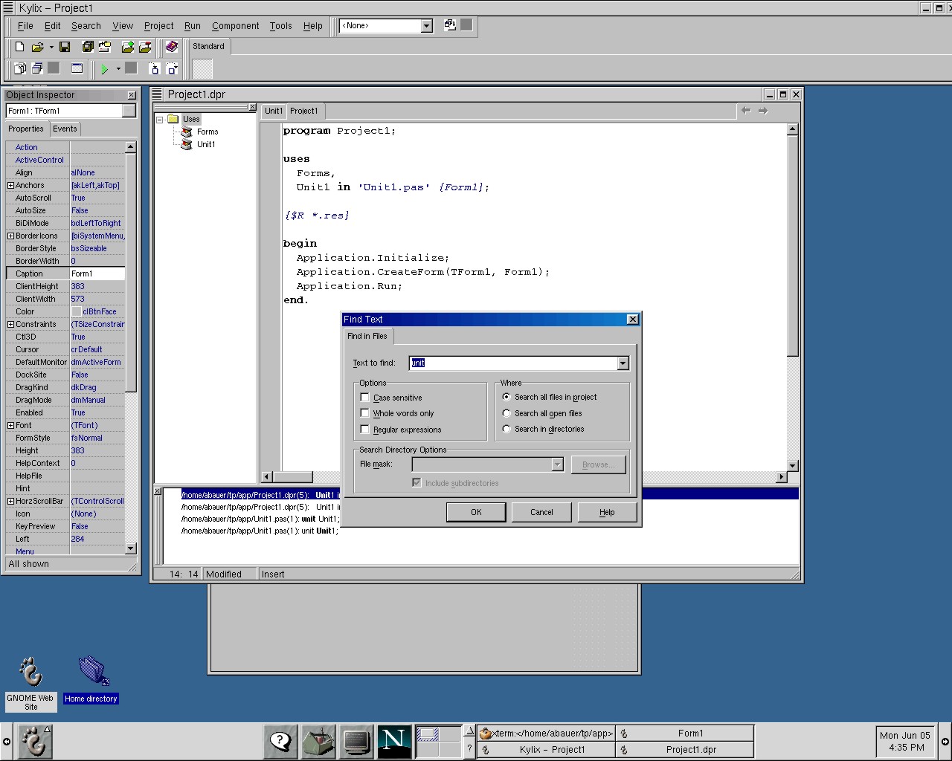
Task: Enable the Regular expressions checkbox
Action: pyautogui.click(x=364, y=430)
